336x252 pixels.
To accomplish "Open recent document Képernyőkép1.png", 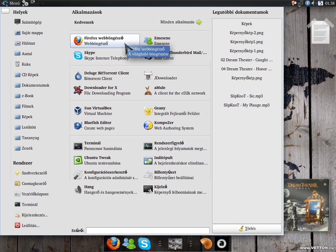I will tap(247, 42).
